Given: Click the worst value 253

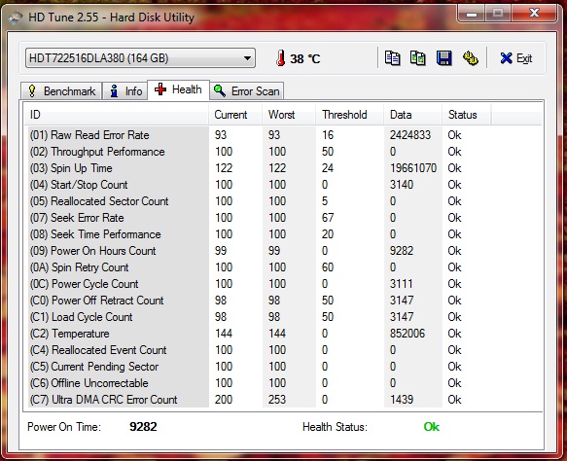Looking at the screenshot, I should (x=277, y=400).
